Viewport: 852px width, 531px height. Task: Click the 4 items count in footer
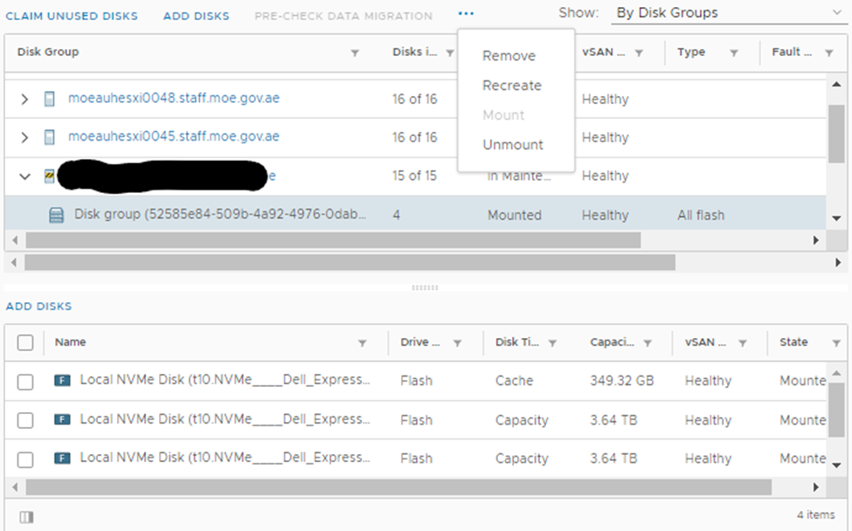tap(816, 514)
